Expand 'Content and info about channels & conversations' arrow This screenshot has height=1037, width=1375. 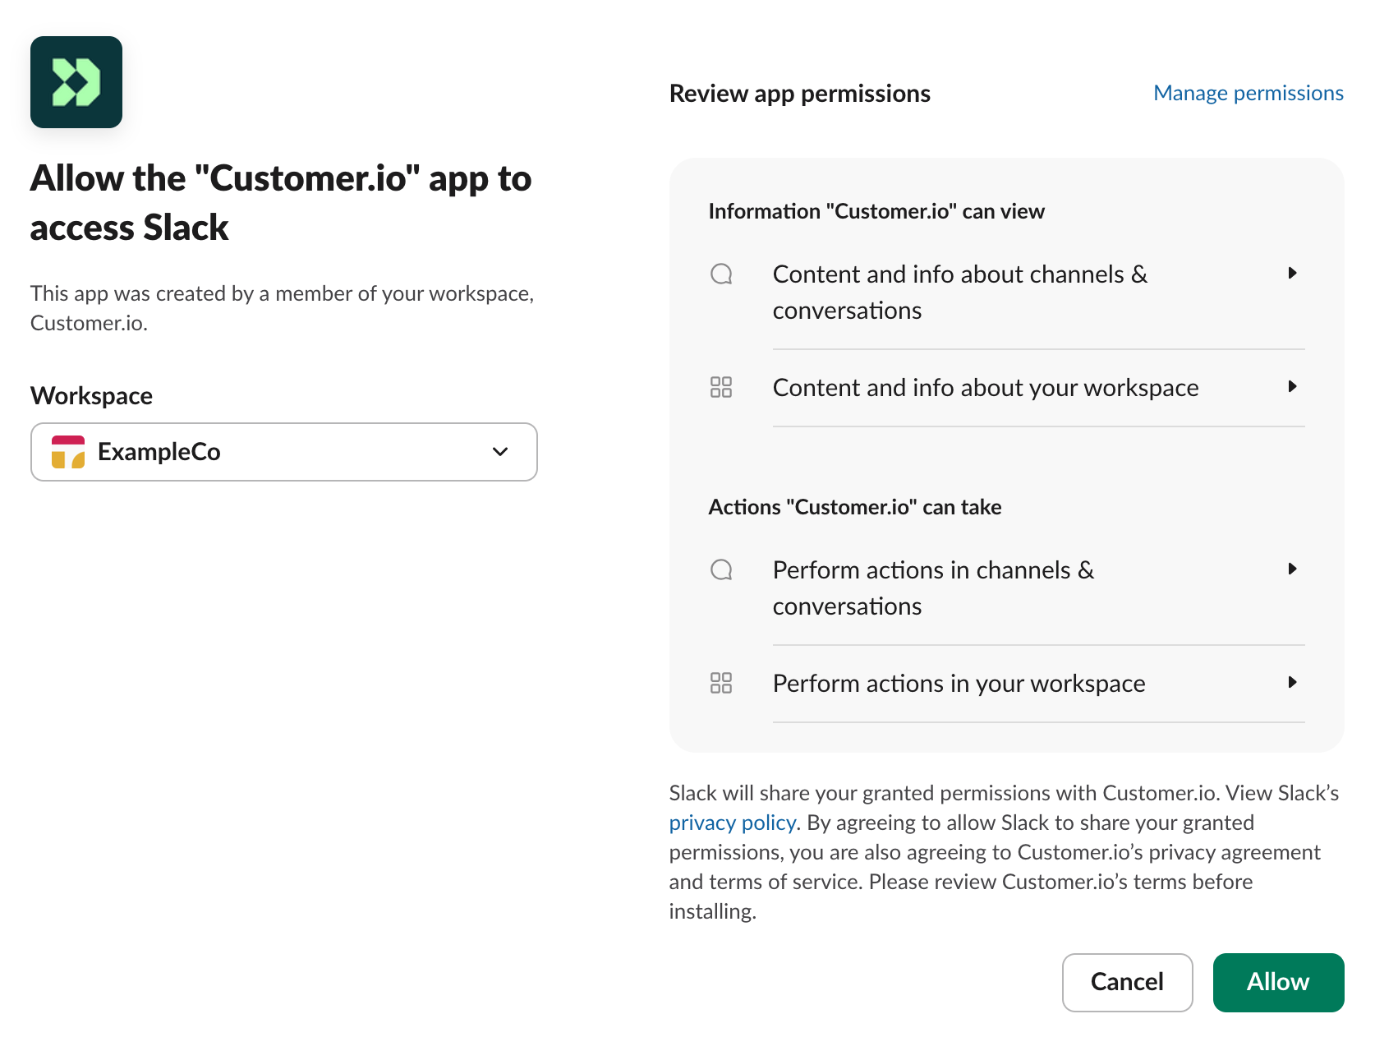pos(1292,273)
